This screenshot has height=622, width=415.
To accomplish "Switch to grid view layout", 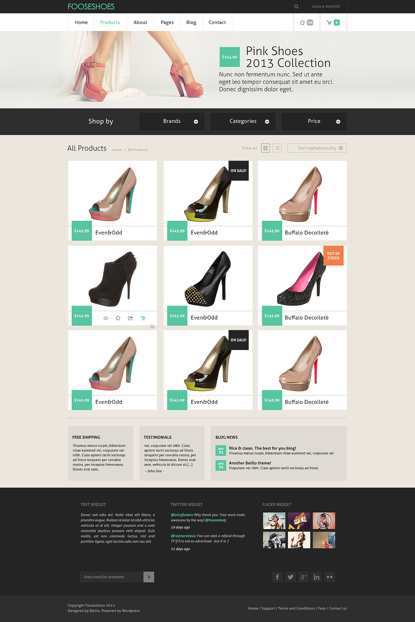I will pos(266,148).
